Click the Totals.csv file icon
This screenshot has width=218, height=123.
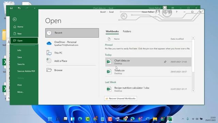(109, 72)
